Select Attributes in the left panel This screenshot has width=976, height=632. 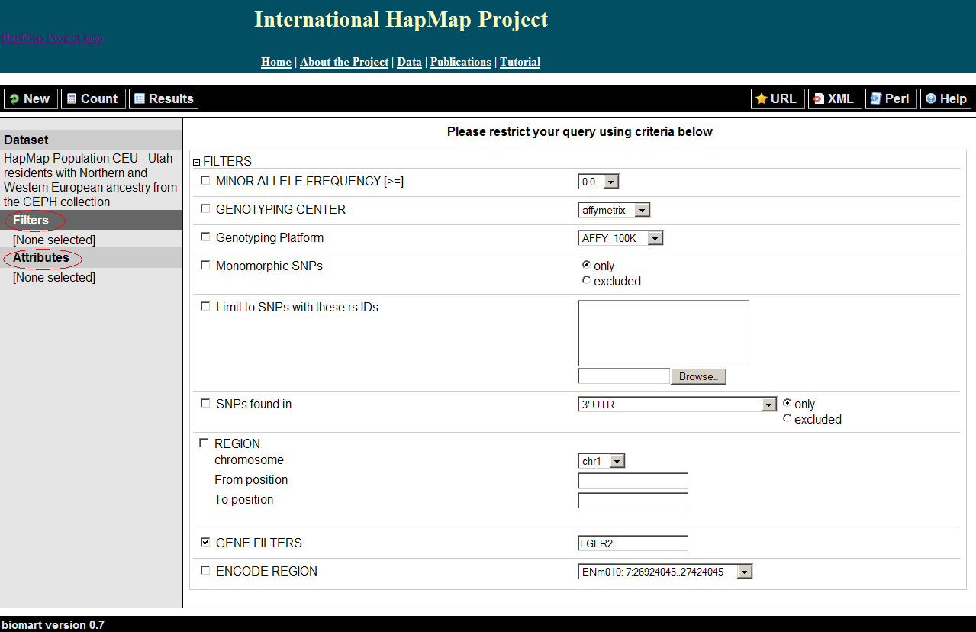pyautogui.click(x=41, y=257)
